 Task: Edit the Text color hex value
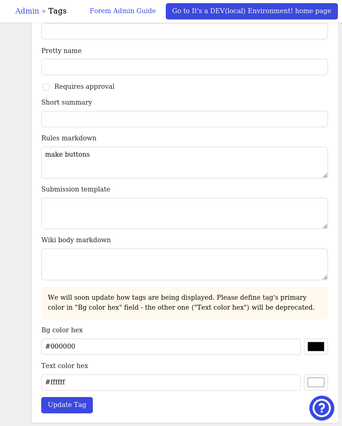click(x=171, y=382)
